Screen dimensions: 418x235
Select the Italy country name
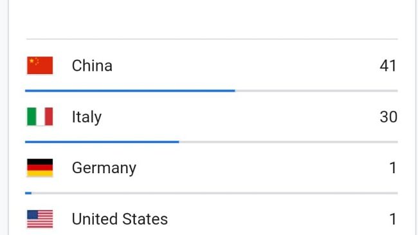coord(87,117)
